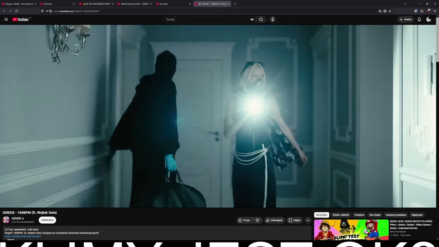Select the Źródło: GENZIE filter chip
Screen dimensions: 439x247
point(341,215)
